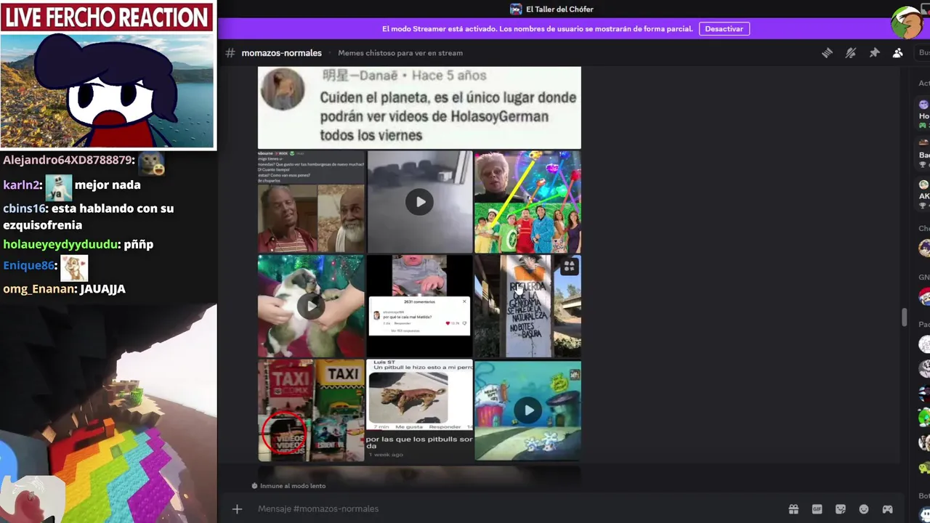Play the puppy video thumbnail

pyautogui.click(x=311, y=306)
